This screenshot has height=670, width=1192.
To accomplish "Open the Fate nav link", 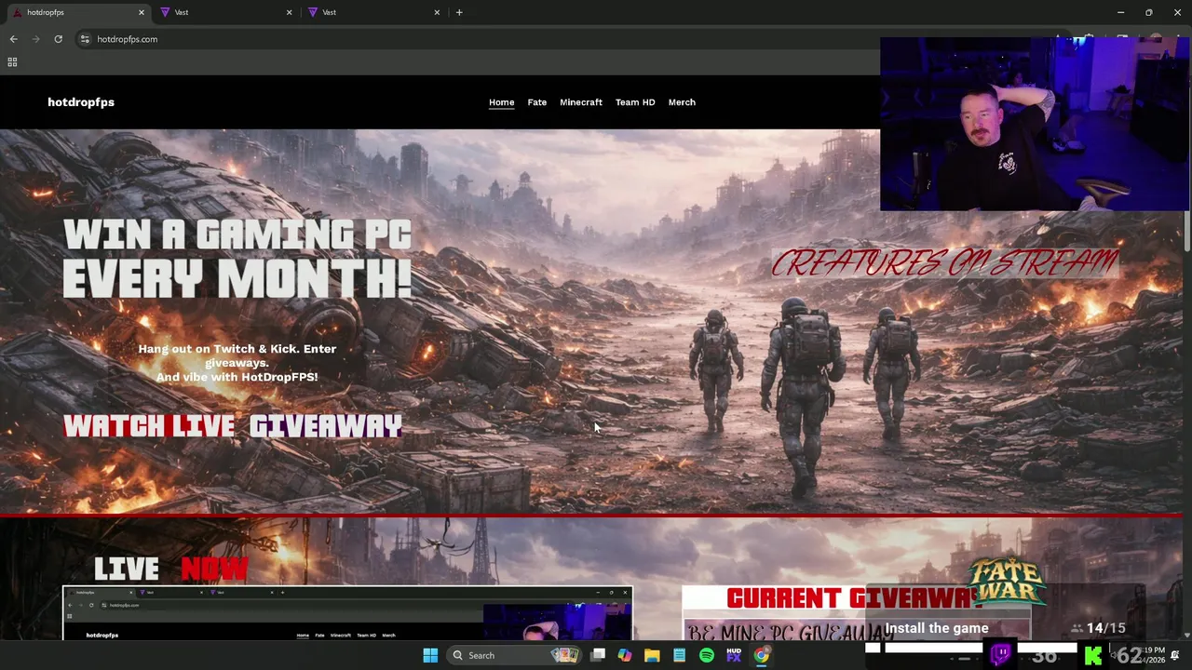I will (x=536, y=102).
